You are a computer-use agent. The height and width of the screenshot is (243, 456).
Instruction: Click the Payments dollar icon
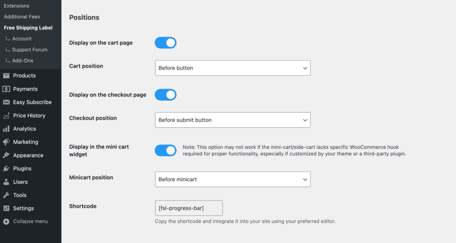point(6,89)
